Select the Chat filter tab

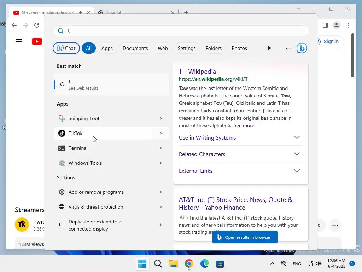point(66,48)
